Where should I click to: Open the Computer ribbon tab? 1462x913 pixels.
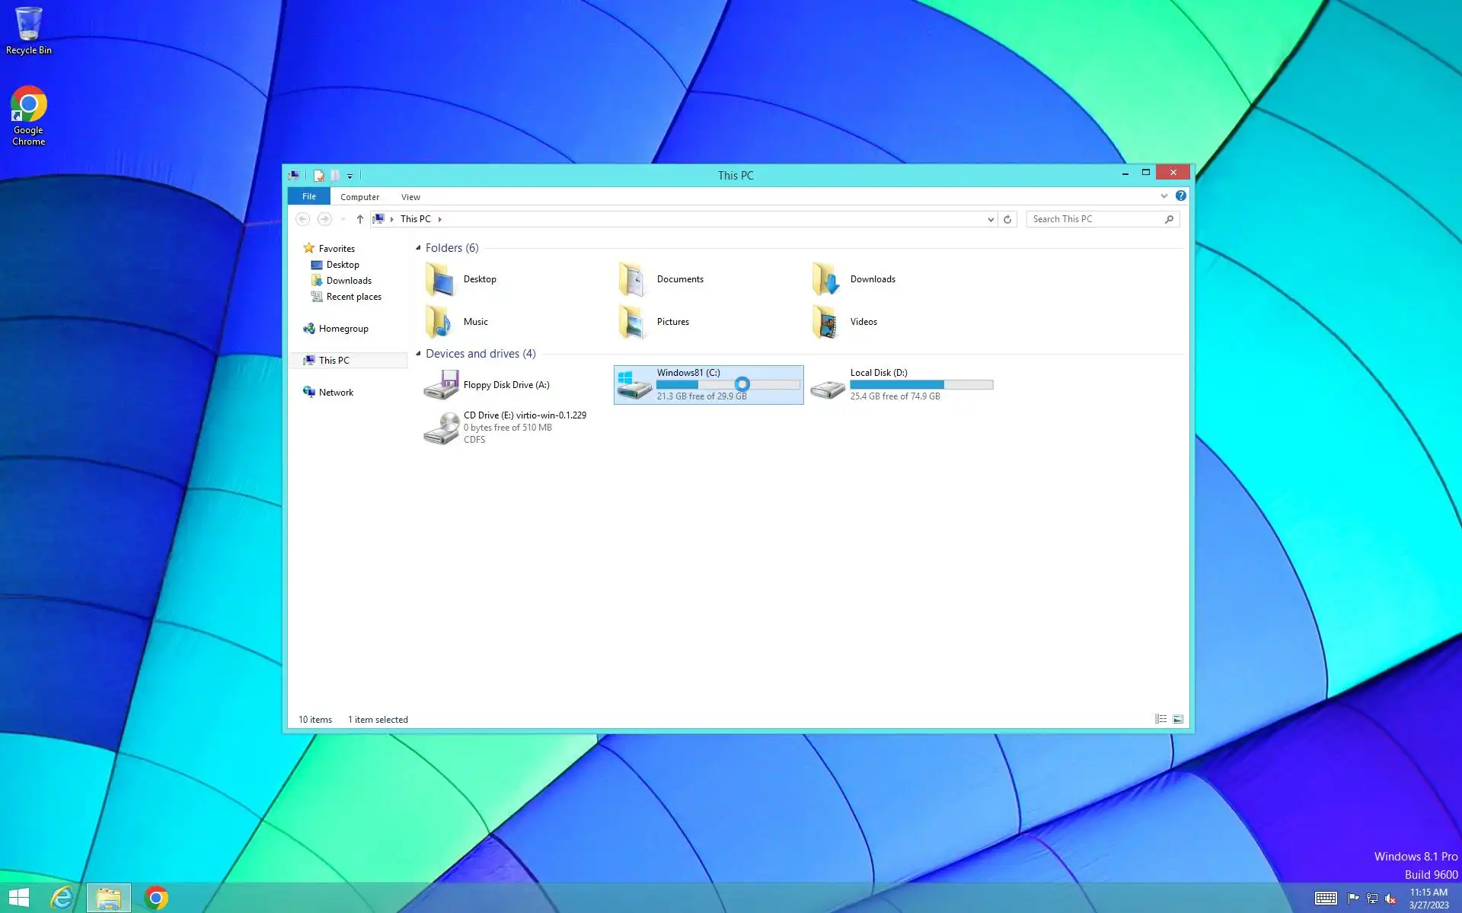pyautogui.click(x=359, y=197)
